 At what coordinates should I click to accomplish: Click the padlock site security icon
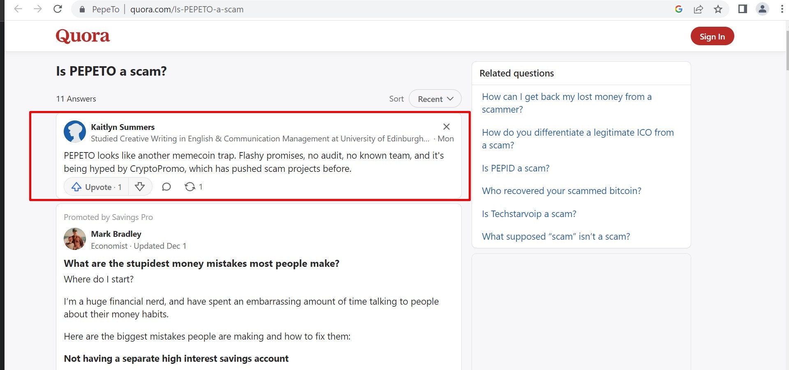coord(82,9)
